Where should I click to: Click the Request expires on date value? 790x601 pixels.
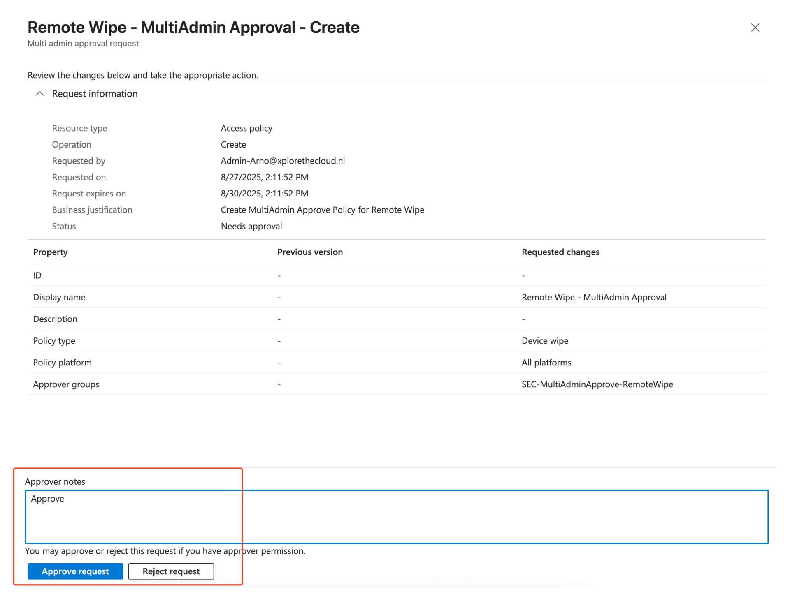coord(264,193)
